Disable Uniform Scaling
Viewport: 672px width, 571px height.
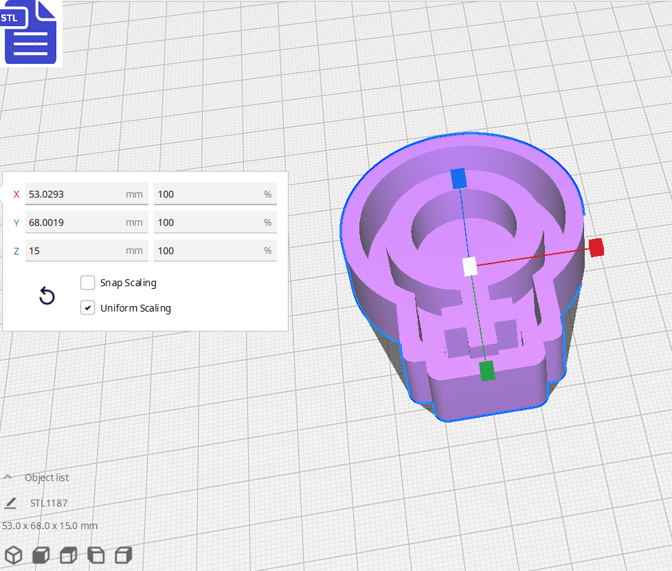click(x=87, y=307)
